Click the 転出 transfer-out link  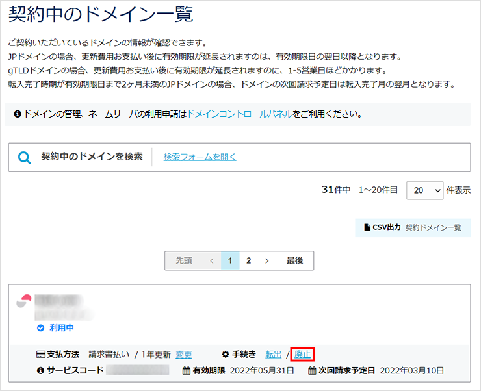click(x=274, y=355)
